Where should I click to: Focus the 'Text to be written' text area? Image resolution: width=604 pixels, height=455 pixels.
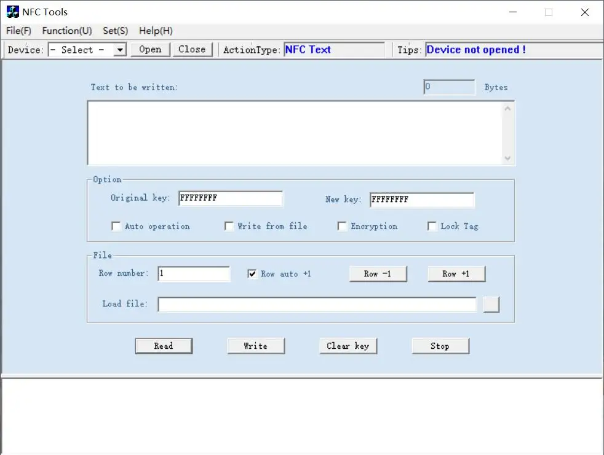tap(295, 133)
